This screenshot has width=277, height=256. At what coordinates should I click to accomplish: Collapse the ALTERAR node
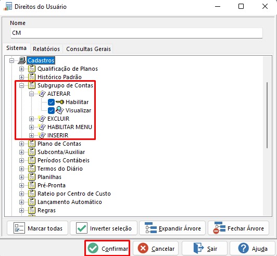pyautogui.click(x=31, y=94)
